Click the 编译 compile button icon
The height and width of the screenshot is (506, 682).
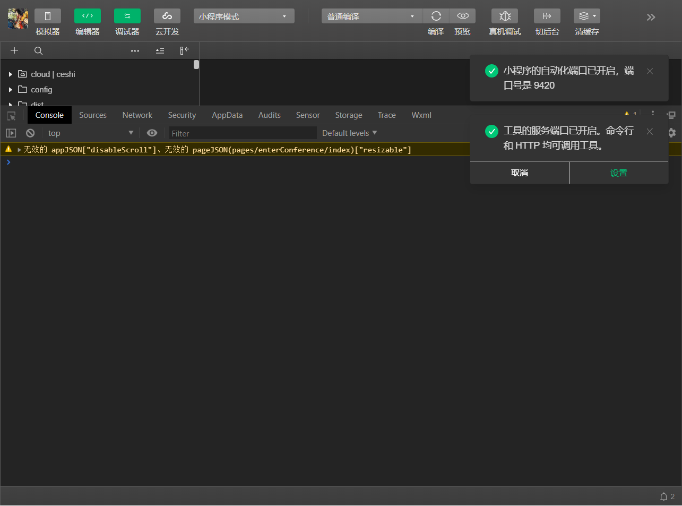click(x=436, y=16)
